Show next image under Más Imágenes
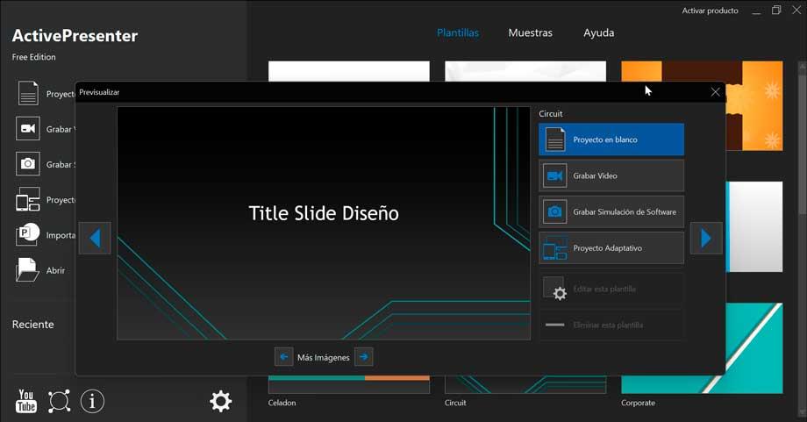The height and width of the screenshot is (422, 807). [364, 357]
